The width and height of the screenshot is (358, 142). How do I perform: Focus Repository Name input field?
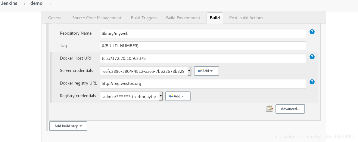tap(203, 34)
